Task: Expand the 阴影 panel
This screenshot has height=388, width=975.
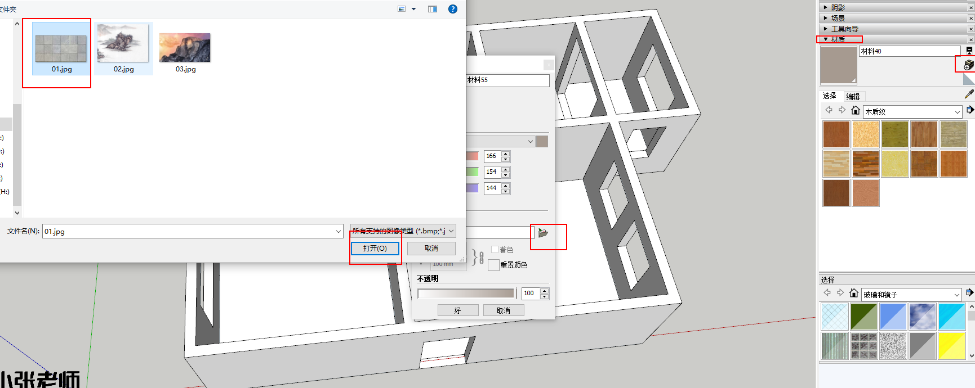Action: tap(826, 7)
